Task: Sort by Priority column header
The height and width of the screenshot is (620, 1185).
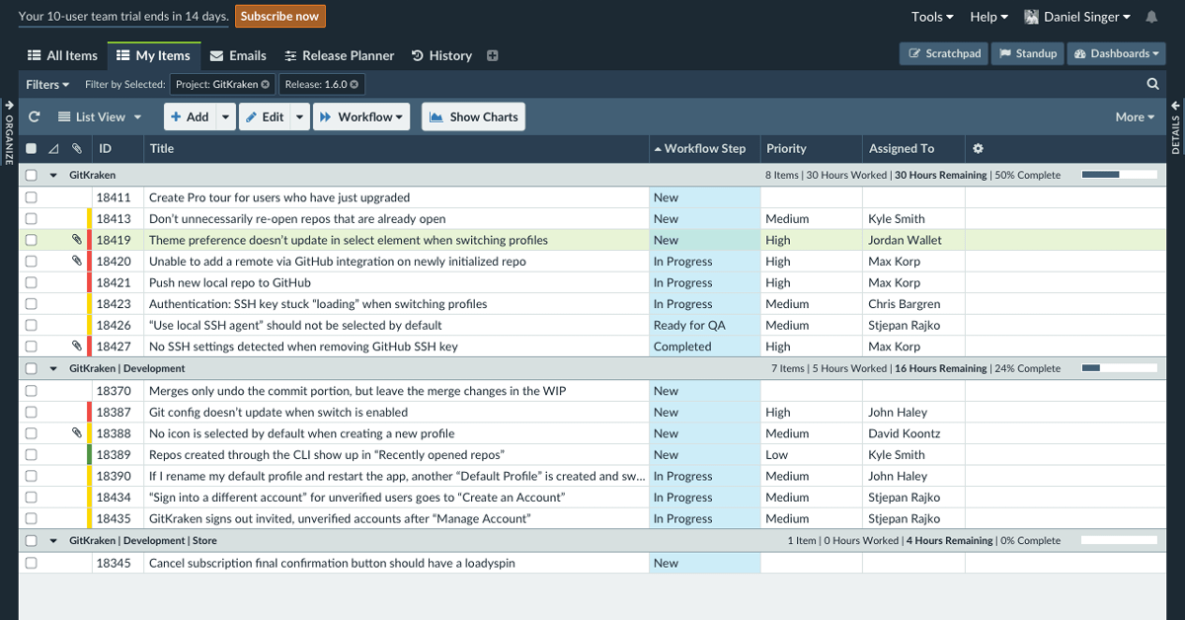Action: [x=811, y=149]
